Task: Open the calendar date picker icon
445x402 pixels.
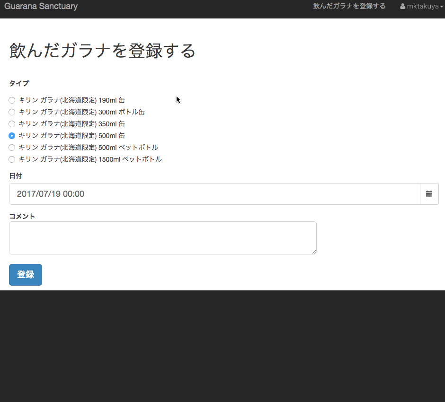Action: (429, 194)
